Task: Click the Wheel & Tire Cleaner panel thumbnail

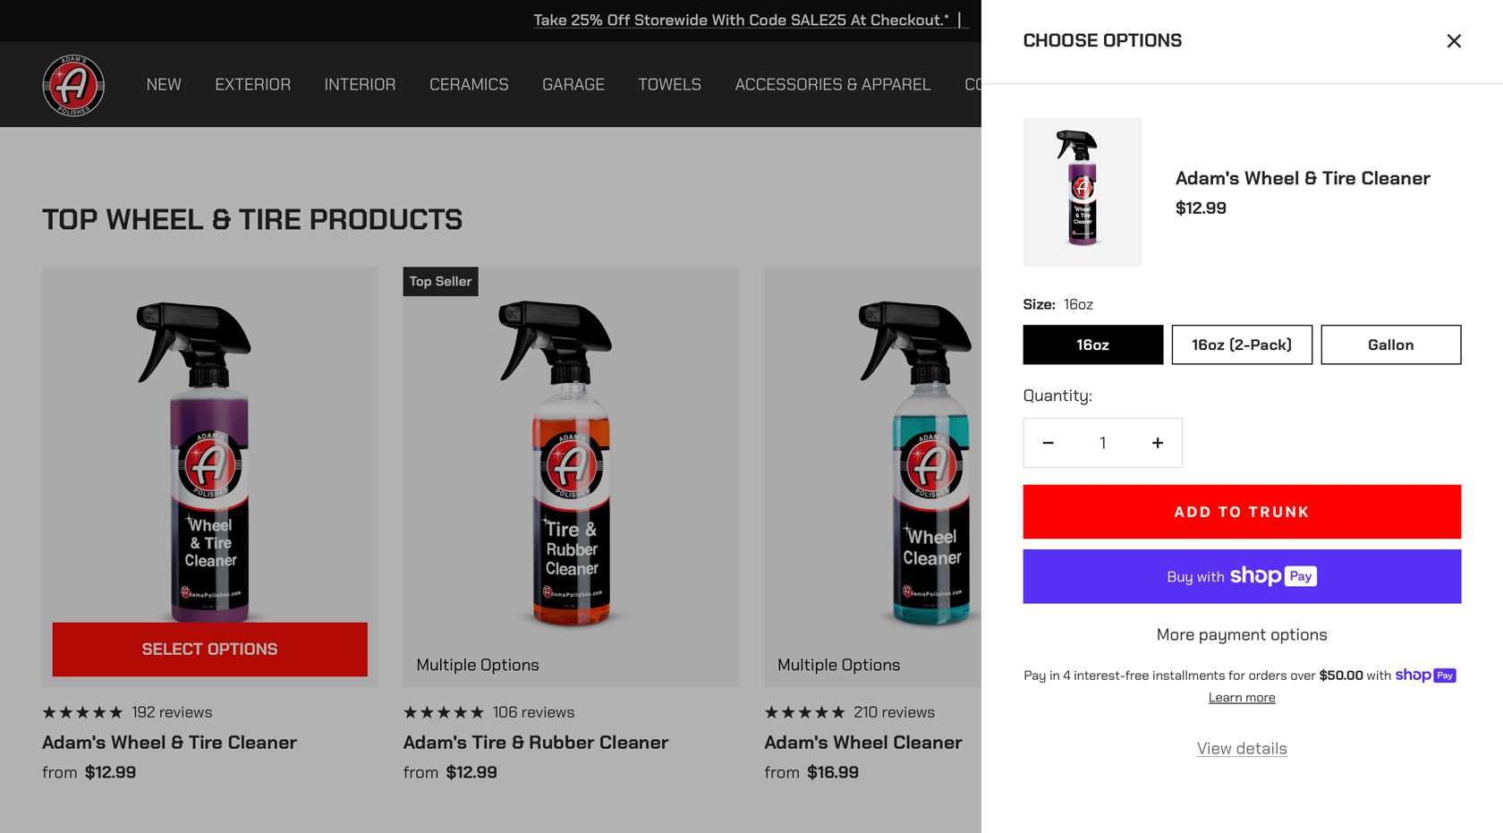Action: [1082, 191]
